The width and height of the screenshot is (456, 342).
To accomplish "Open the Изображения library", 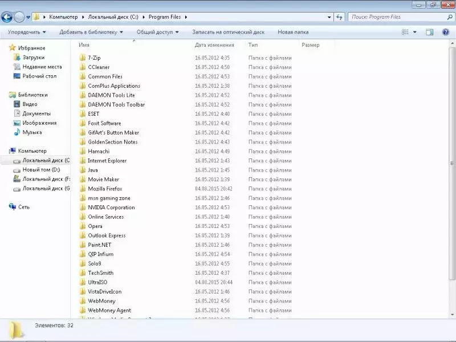I will (39, 123).
